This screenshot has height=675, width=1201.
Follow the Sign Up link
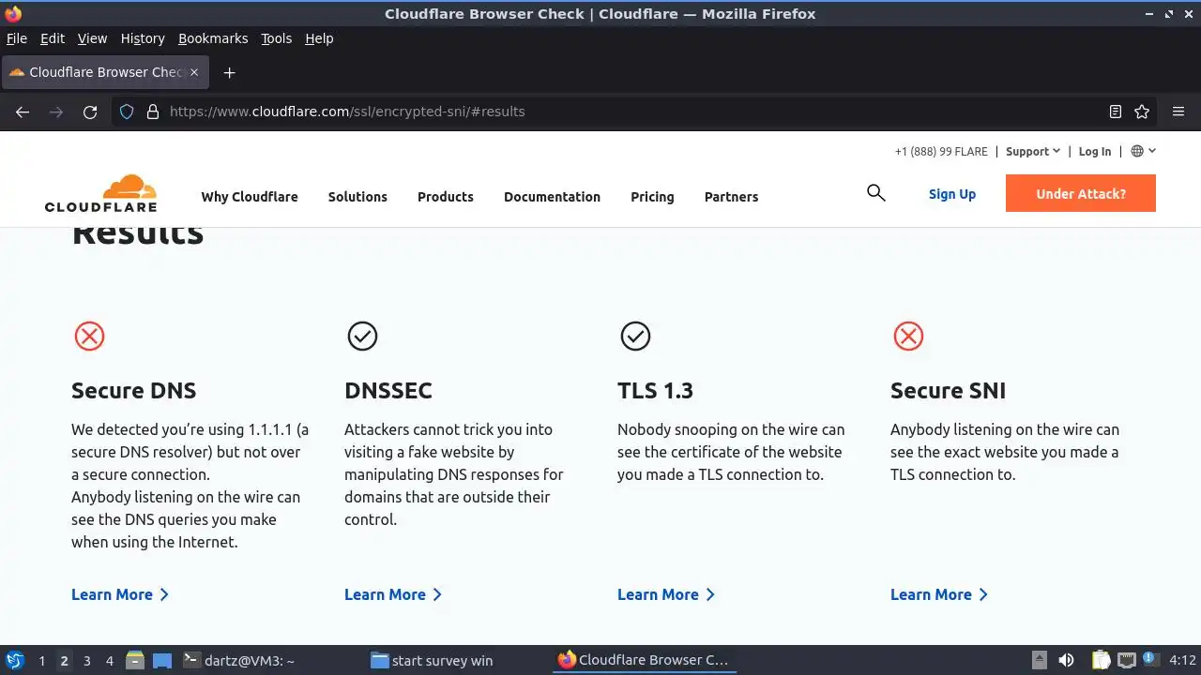(951, 194)
